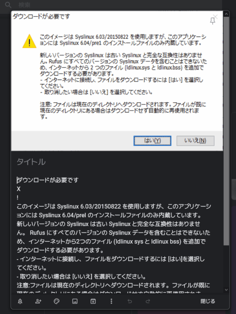Open the more options menu (three dots)
This screenshot has width=236, height=314.
point(111,301)
